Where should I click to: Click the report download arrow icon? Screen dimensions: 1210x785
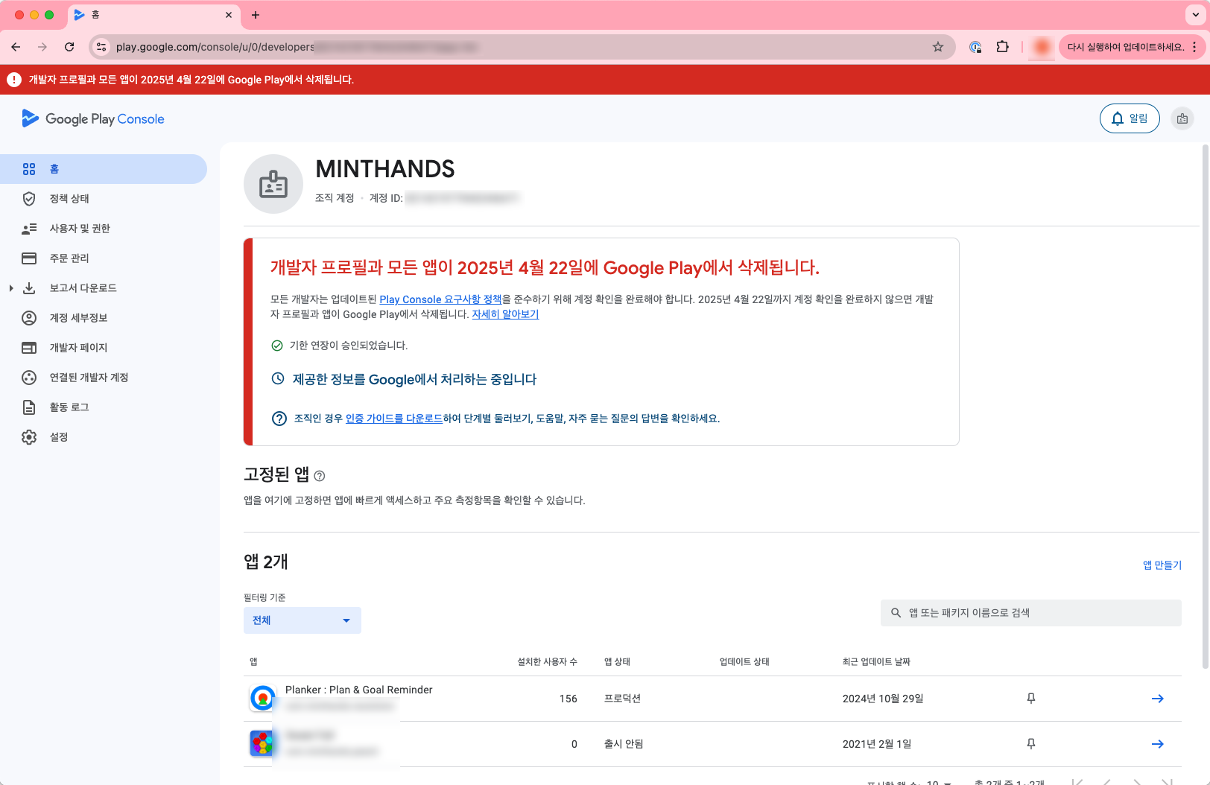[x=29, y=288]
